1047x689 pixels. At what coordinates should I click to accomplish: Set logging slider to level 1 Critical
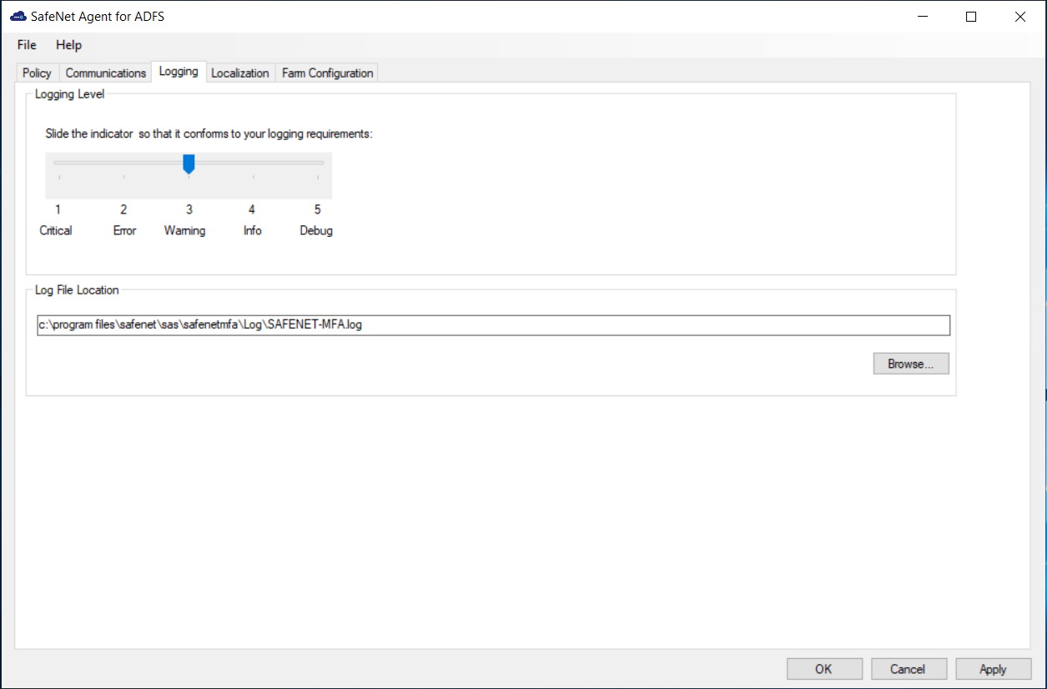(x=59, y=163)
